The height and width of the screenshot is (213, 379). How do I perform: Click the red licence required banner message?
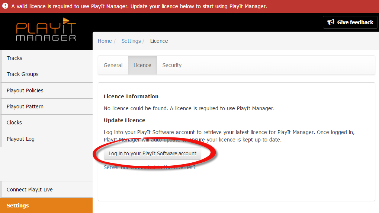[139, 6]
